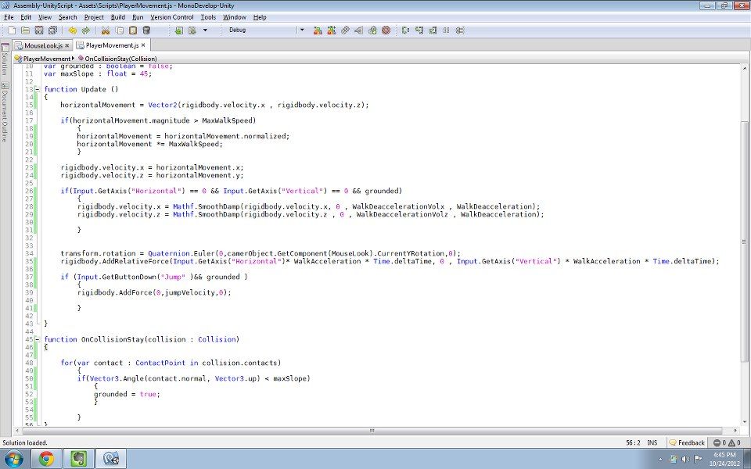Click the Evernote taskbar icon

click(x=78, y=459)
